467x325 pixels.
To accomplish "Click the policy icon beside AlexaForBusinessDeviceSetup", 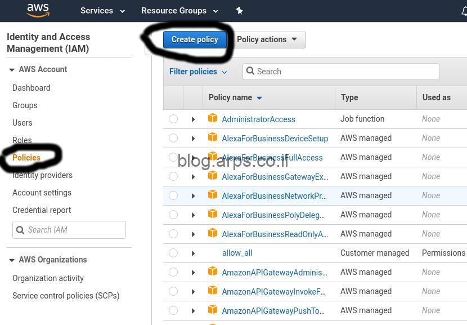I will [212, 137].
